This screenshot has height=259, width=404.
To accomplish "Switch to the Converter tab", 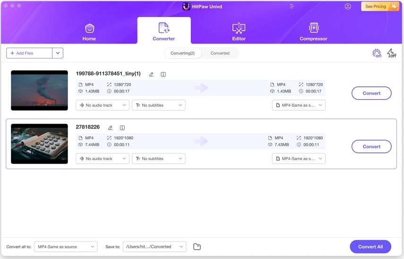I will coord(164,31).
